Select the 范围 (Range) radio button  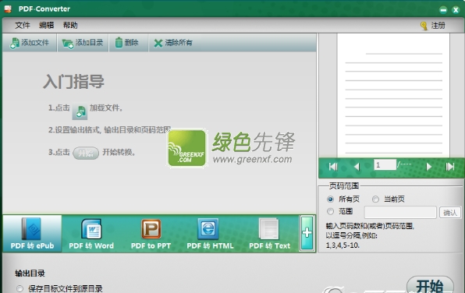(x=330, y=211)
